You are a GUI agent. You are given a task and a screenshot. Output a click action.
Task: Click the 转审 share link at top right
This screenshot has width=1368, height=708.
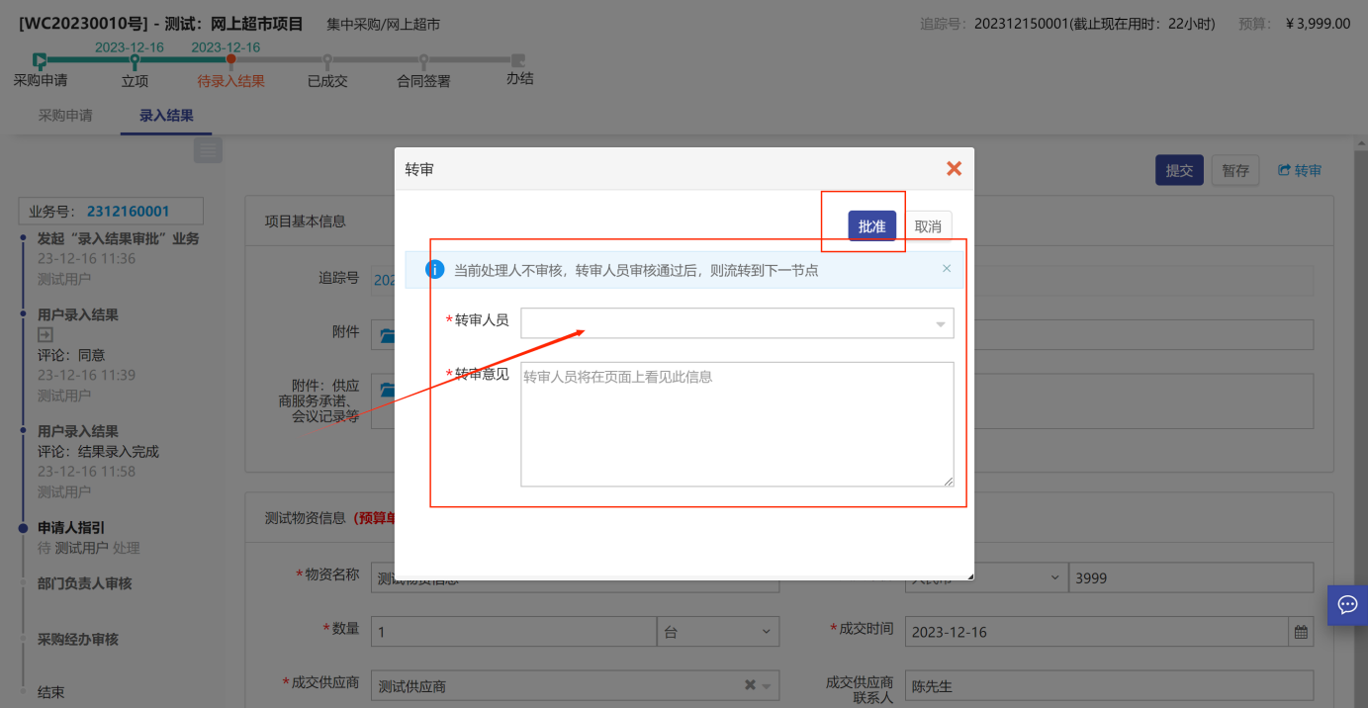pyautogui.click(x=1300, y=170)
